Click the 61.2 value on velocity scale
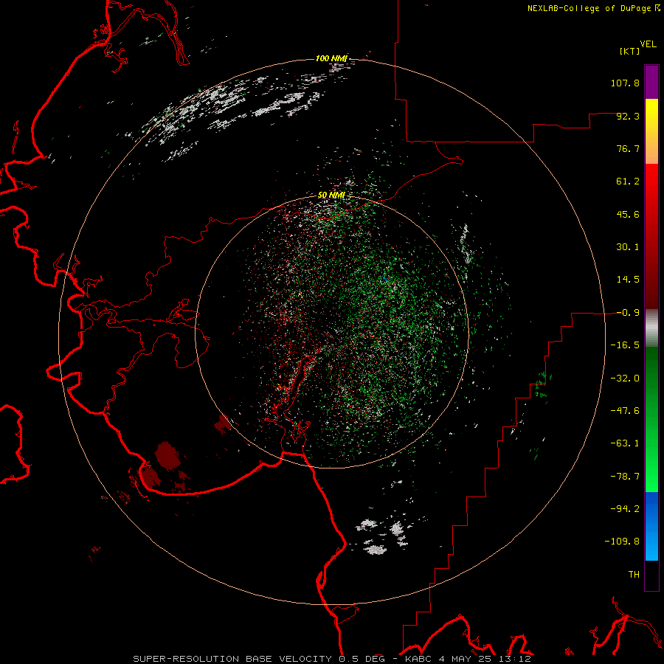Screen dimensions: 664x664 click(x=628, y=181)
